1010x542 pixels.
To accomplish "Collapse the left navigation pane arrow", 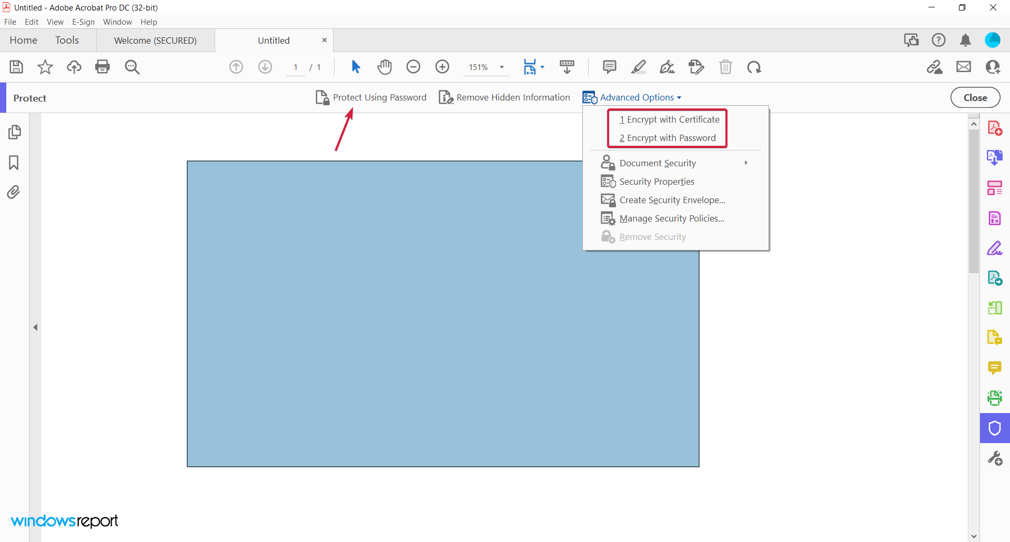I will (36, 327).
